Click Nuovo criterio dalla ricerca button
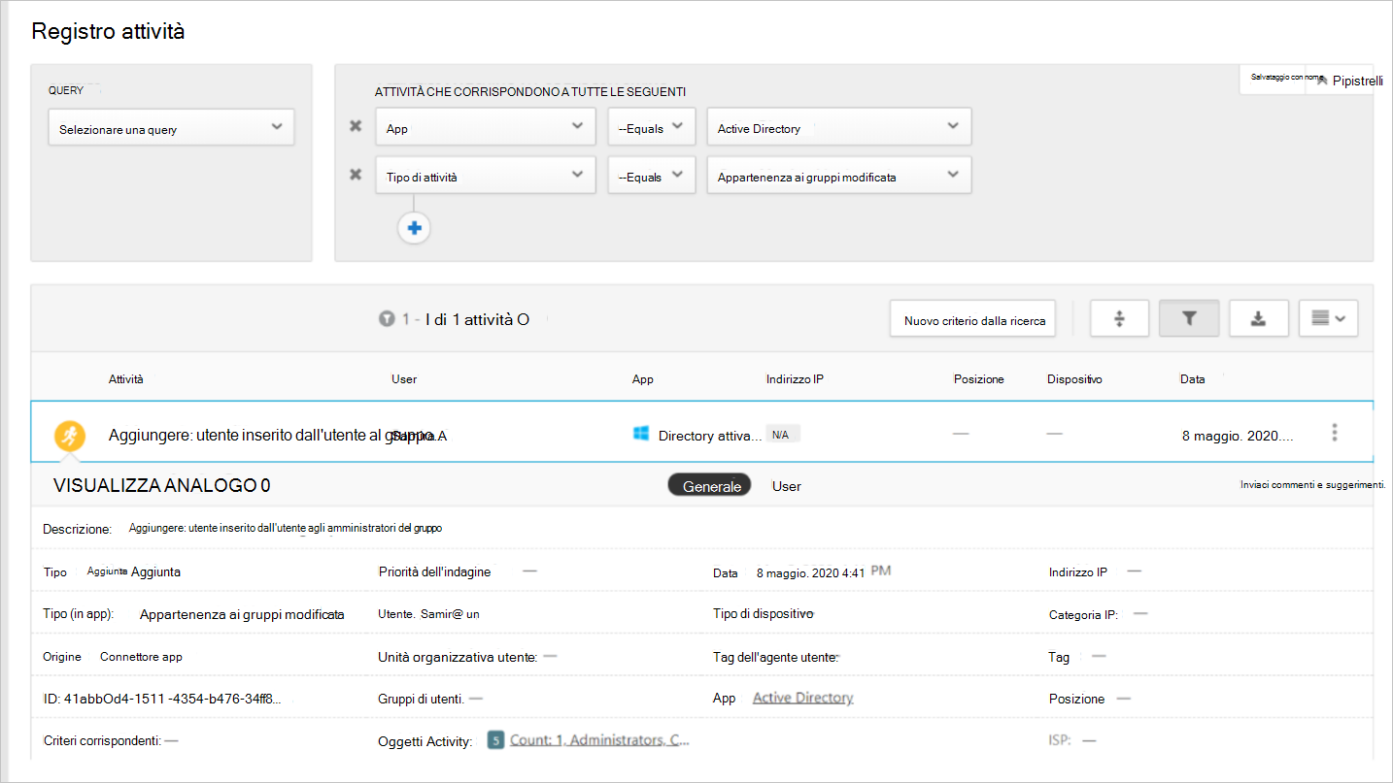 pos(974,319)
